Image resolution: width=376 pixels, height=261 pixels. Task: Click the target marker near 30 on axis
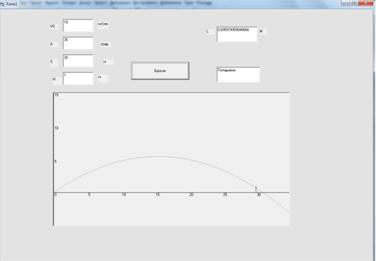click(x=256, y=189)
